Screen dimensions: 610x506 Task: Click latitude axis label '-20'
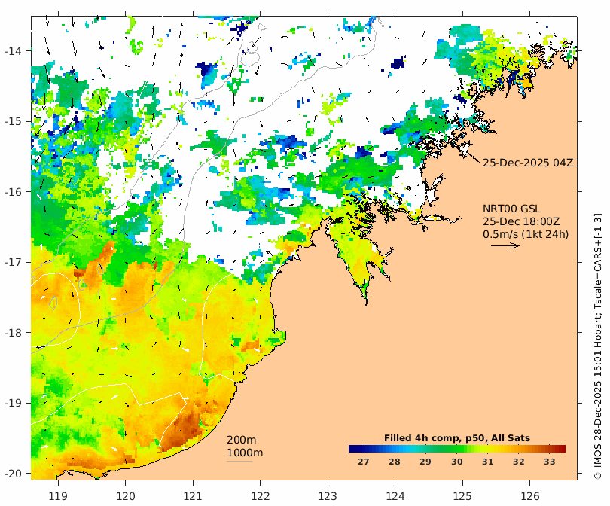[14, 474]
